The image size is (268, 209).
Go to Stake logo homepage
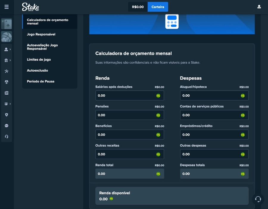tap(30, 7)
